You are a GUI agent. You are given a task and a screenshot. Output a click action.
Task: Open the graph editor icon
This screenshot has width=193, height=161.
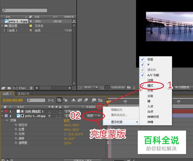tap(100, 100)
